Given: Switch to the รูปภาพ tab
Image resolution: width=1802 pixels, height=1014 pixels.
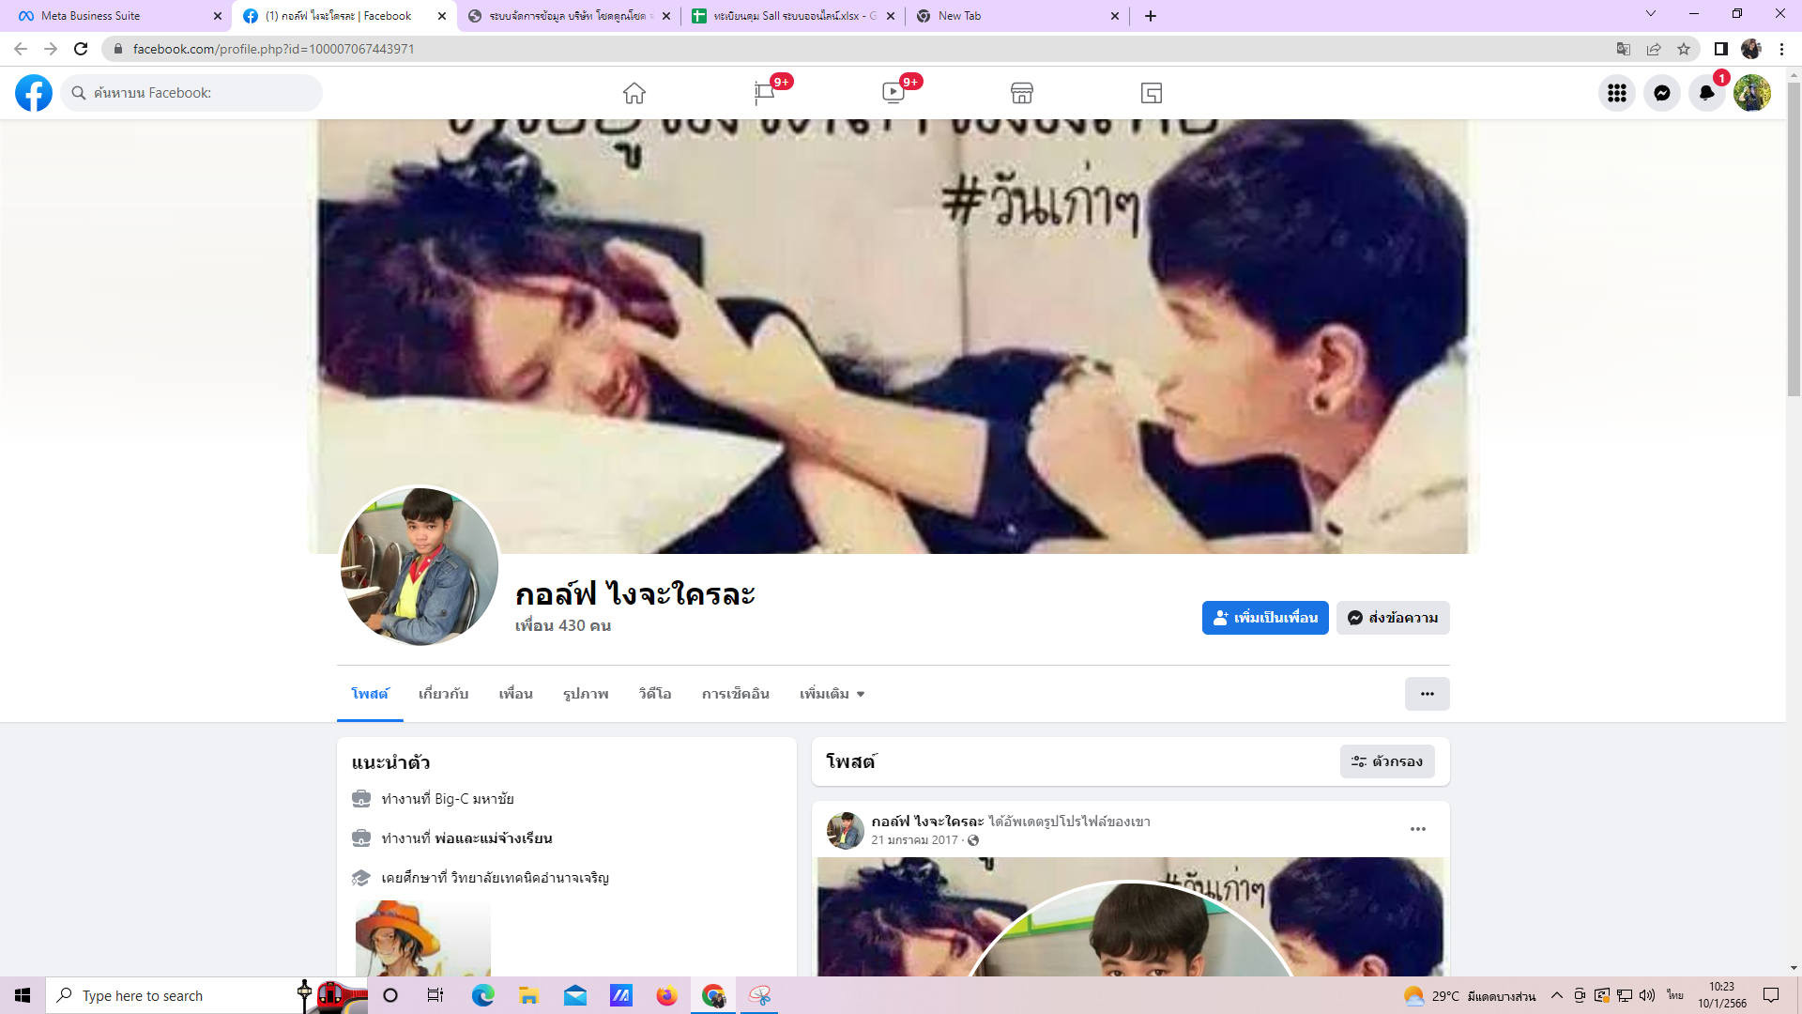Looking at the screenshot, I should pos(586,694).
